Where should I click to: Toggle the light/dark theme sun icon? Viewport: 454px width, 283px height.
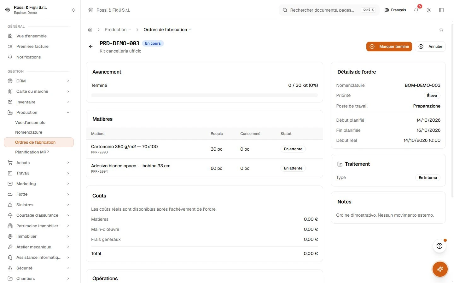(429, 10)
